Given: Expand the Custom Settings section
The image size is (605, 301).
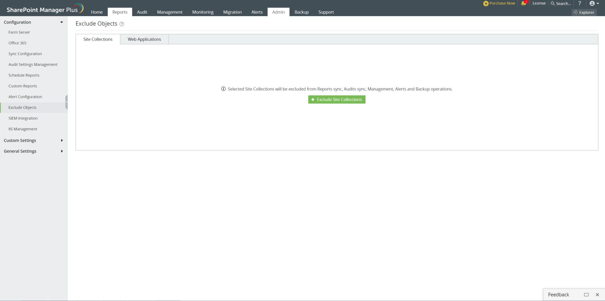Looking at the screenshot, I should [x=62, y=140].
